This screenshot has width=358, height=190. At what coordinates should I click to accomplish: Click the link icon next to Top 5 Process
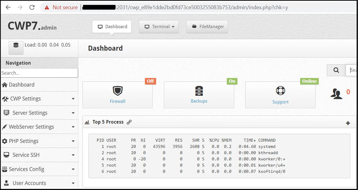(129, 122)
